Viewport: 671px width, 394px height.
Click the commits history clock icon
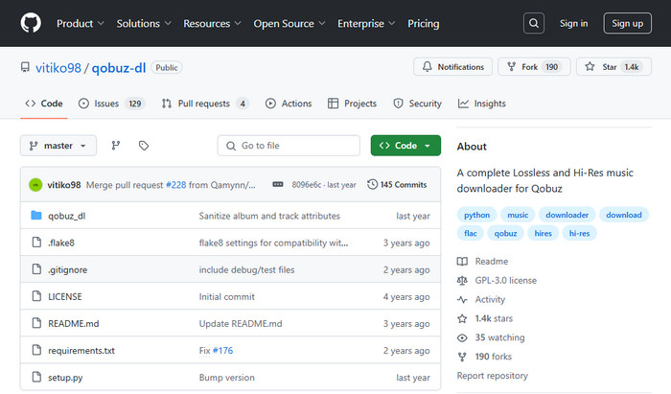click(372, 184)
